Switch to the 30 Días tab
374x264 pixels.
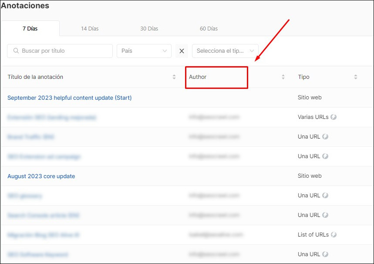[149, 28]
